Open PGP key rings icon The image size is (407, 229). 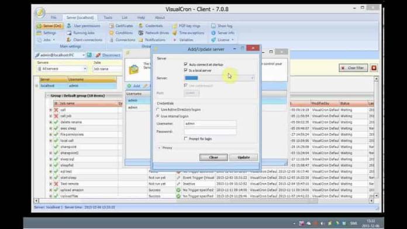coord(175,26)
